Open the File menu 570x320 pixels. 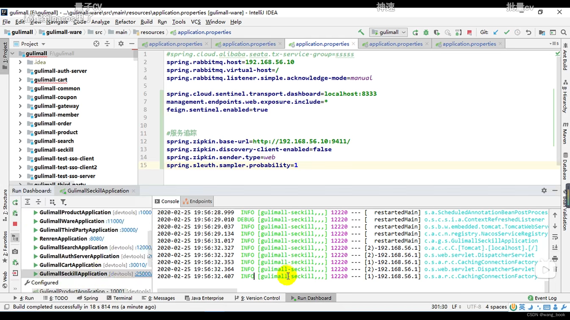(6, 22)
